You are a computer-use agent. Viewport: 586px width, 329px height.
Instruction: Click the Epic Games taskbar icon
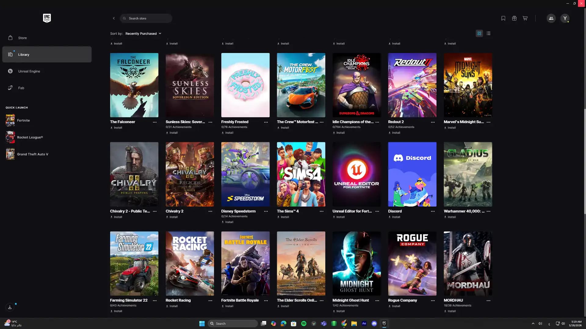[384, 324]
